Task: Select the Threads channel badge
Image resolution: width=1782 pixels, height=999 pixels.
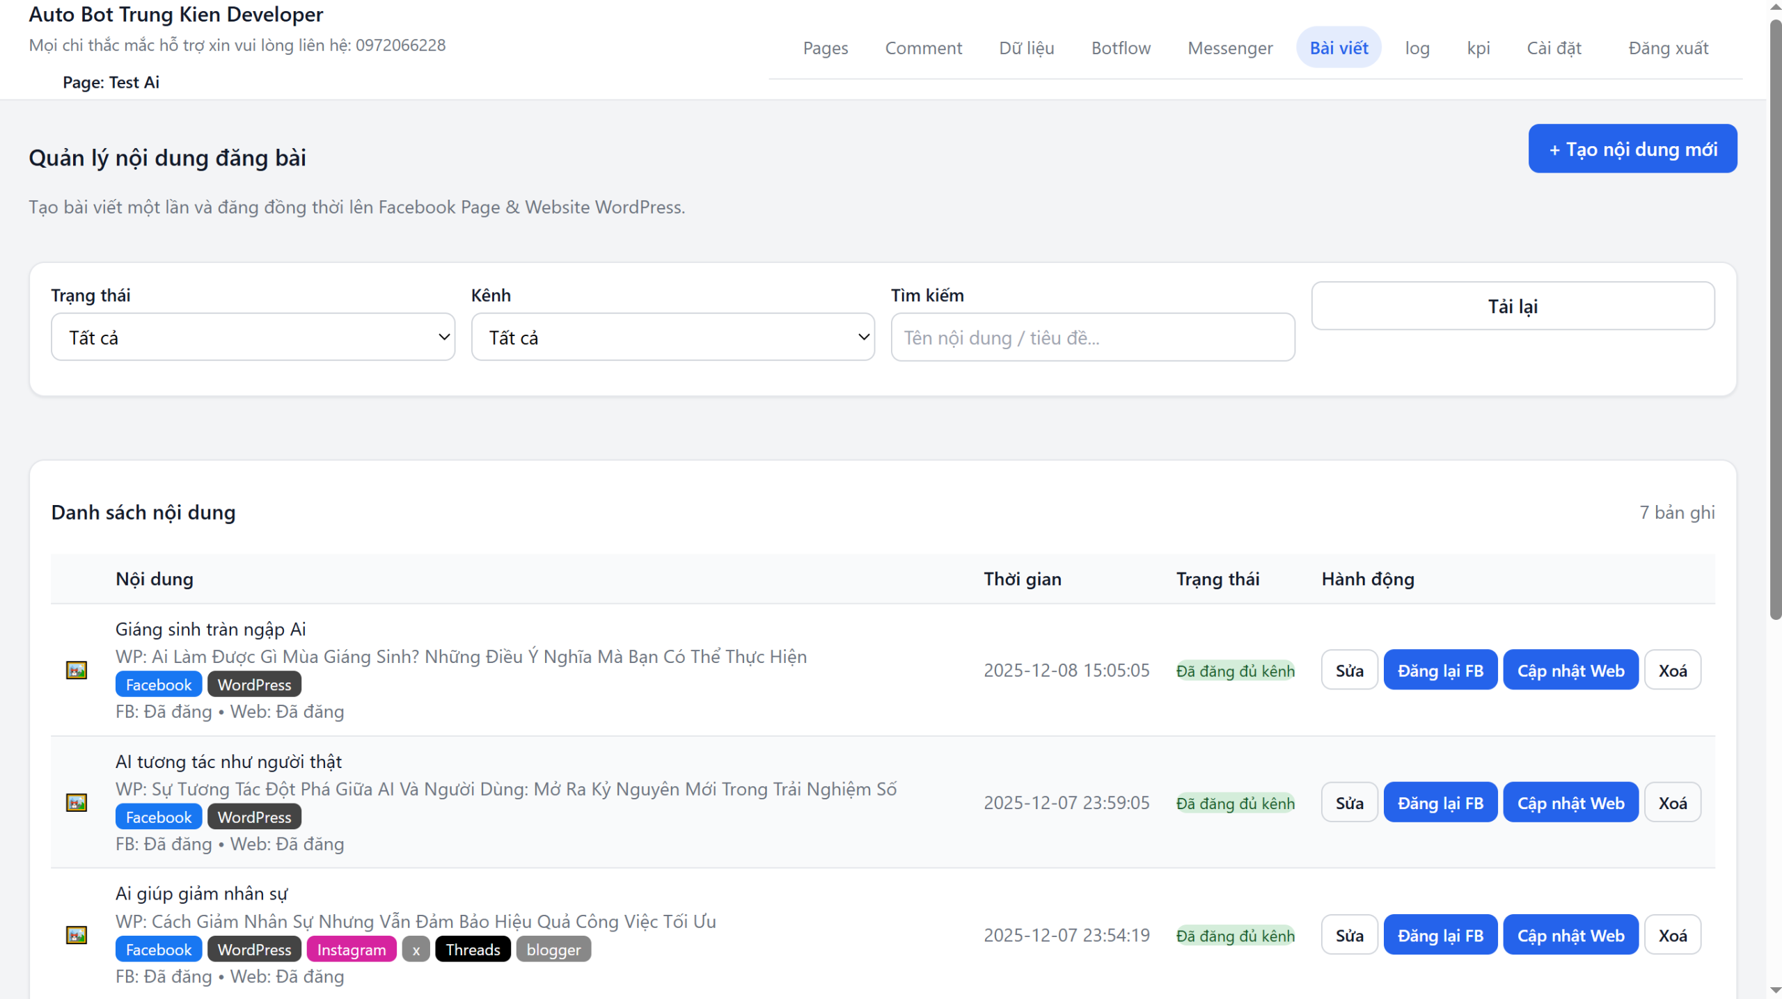Action: (x=473, y=949)
